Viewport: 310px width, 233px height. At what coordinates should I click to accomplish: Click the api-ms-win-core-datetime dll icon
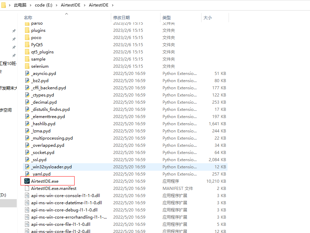(27, 203)
